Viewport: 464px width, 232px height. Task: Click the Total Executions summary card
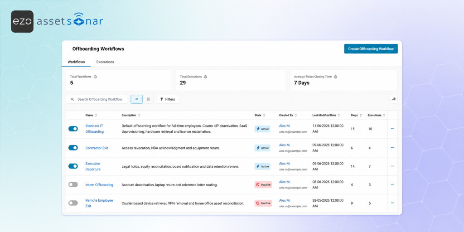tap(231, 80)
